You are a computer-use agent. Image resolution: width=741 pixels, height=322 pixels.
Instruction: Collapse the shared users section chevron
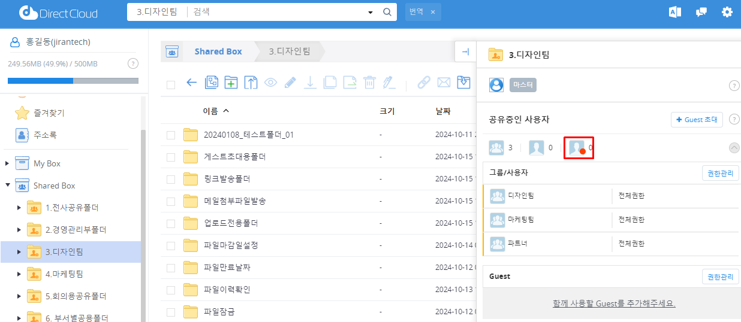[x=734, y=148]
